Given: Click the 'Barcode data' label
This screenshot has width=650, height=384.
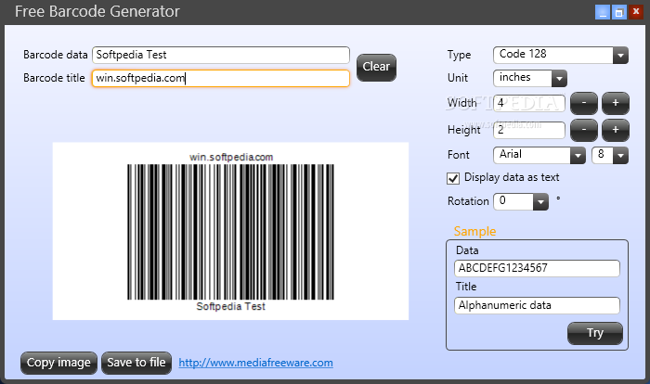Looking at the screenshot, I should (55, 55).
